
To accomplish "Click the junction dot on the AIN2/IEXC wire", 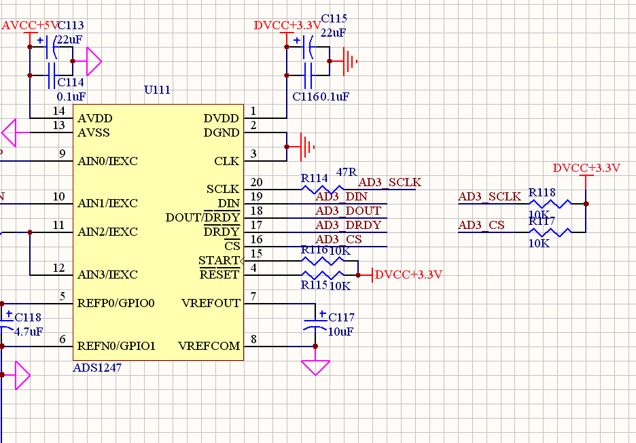I will [30, 232].
